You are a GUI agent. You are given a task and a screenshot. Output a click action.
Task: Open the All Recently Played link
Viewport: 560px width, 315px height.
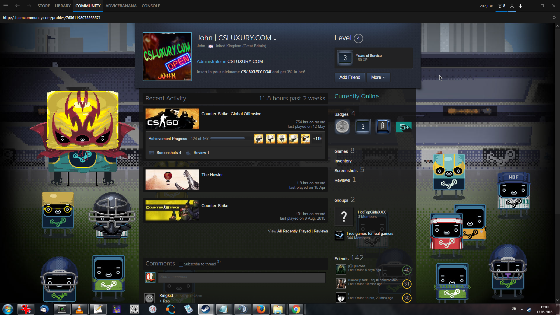294,231
